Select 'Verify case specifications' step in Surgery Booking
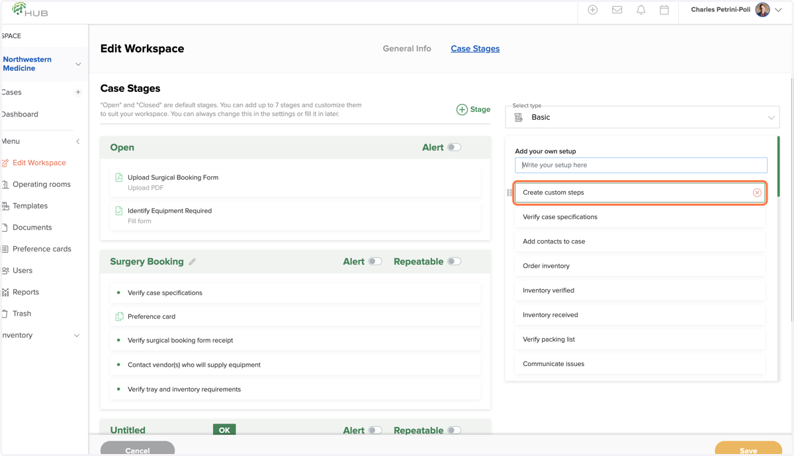This screenshot has width=794, height=456. (295, 293)
